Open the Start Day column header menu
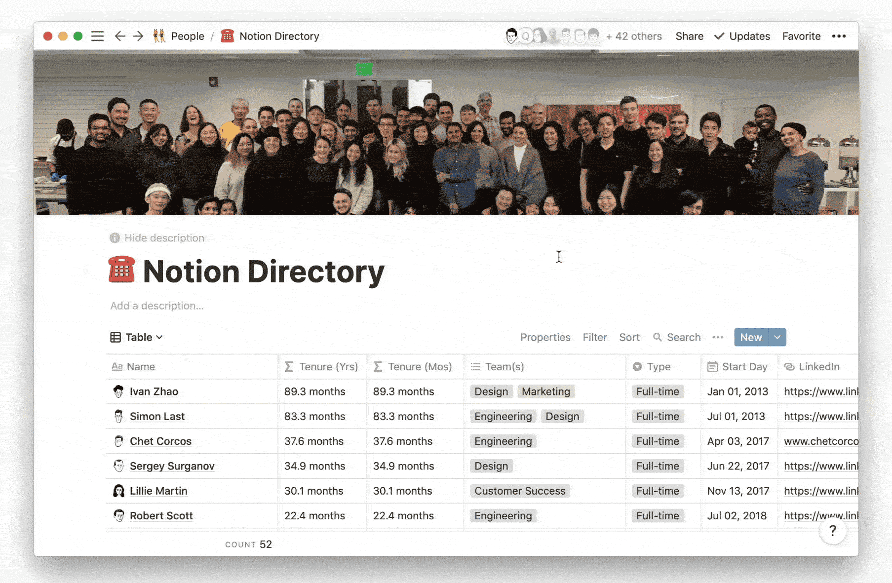892x583 pixels. coord(739,367)
